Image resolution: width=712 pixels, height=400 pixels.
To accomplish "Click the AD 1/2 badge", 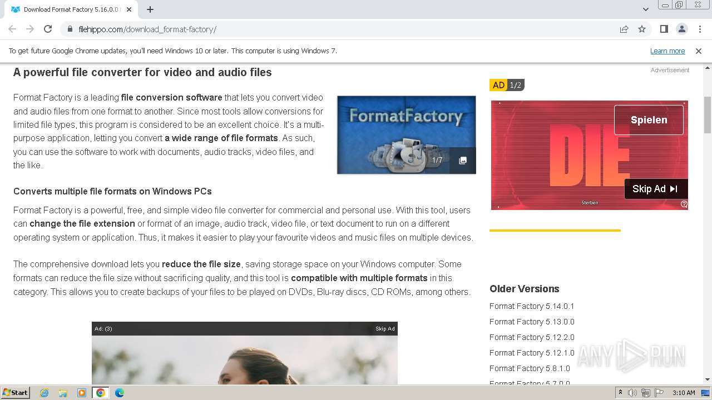I will (x=507, y=85).
